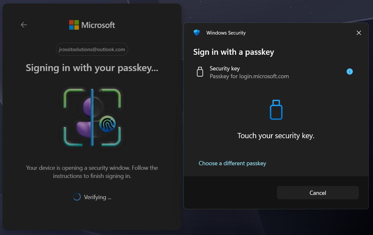Cancel the passkey sign-in prompt
The image size is (373, 235).
click(x=318, y=193)
